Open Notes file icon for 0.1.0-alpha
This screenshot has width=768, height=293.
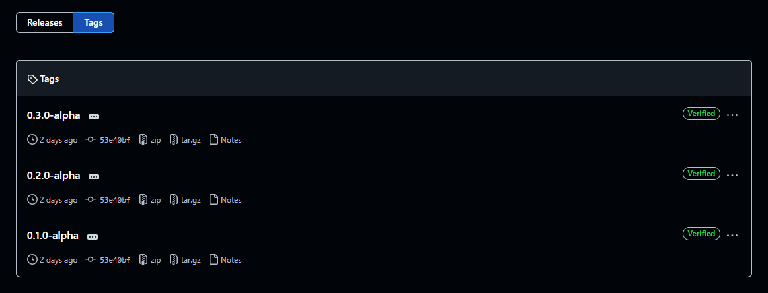click(x=213, y=260)
